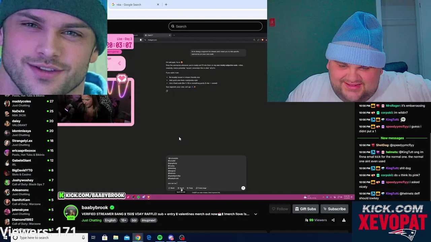Click MrsRager username in chat
Screen dimensions: 431x242
coord(393,106)
